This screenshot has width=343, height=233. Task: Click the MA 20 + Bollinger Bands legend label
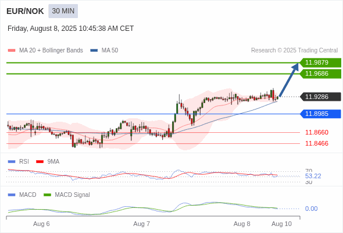pyautogui.click(x=51, y=51)
